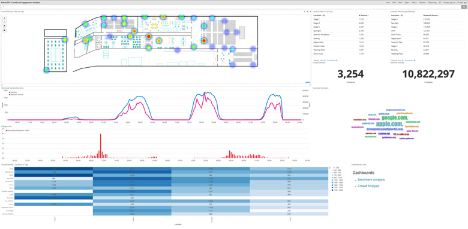Open the New dashboard menu item
468x229 pixels.
click(388, 2)
